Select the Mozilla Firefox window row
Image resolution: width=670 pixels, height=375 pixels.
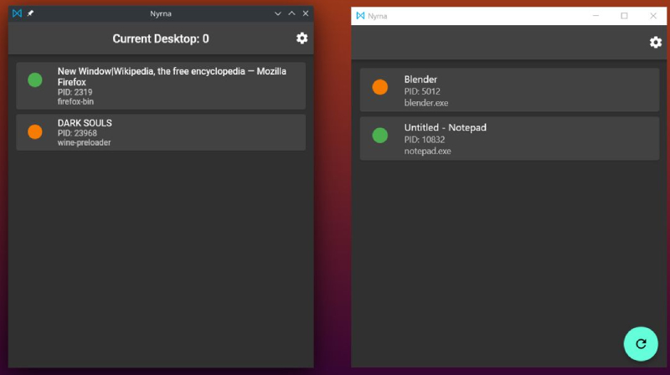coord(161,86)
